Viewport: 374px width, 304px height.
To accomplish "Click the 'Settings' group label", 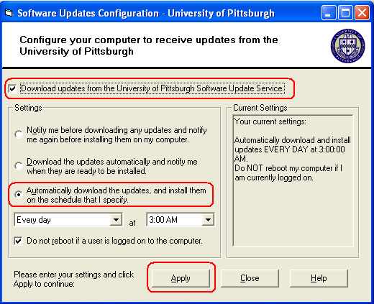I will coord(28,108).
